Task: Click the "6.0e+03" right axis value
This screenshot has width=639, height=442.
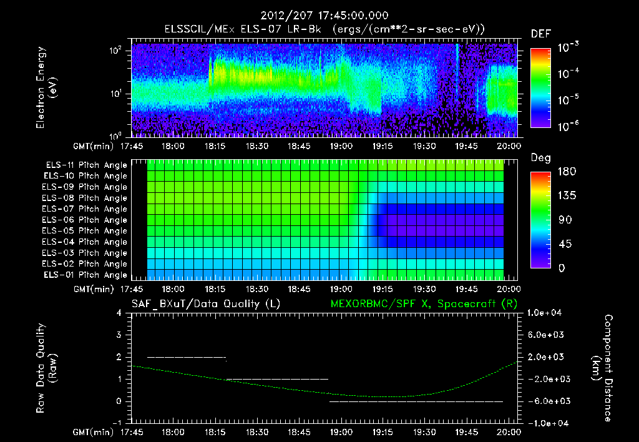Action: 546,335
